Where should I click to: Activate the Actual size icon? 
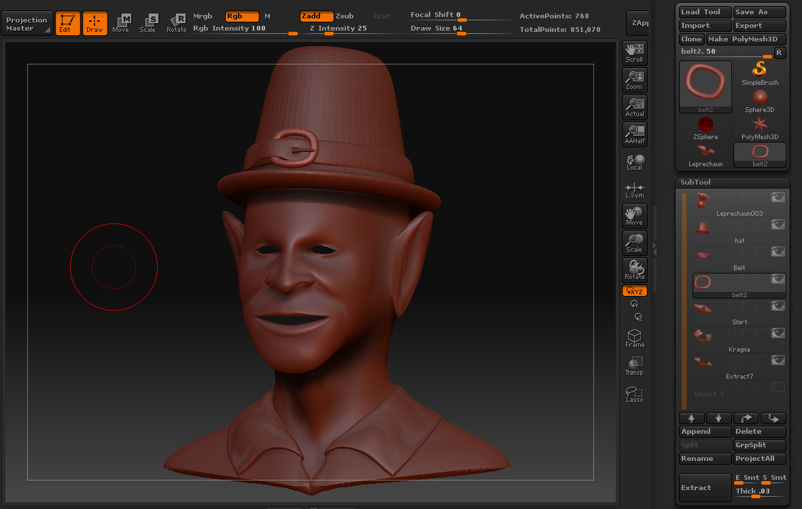634,107
